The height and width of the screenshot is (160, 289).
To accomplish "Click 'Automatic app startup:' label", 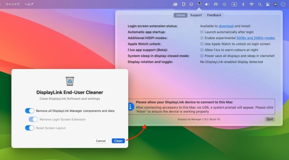I will (146, 32).
